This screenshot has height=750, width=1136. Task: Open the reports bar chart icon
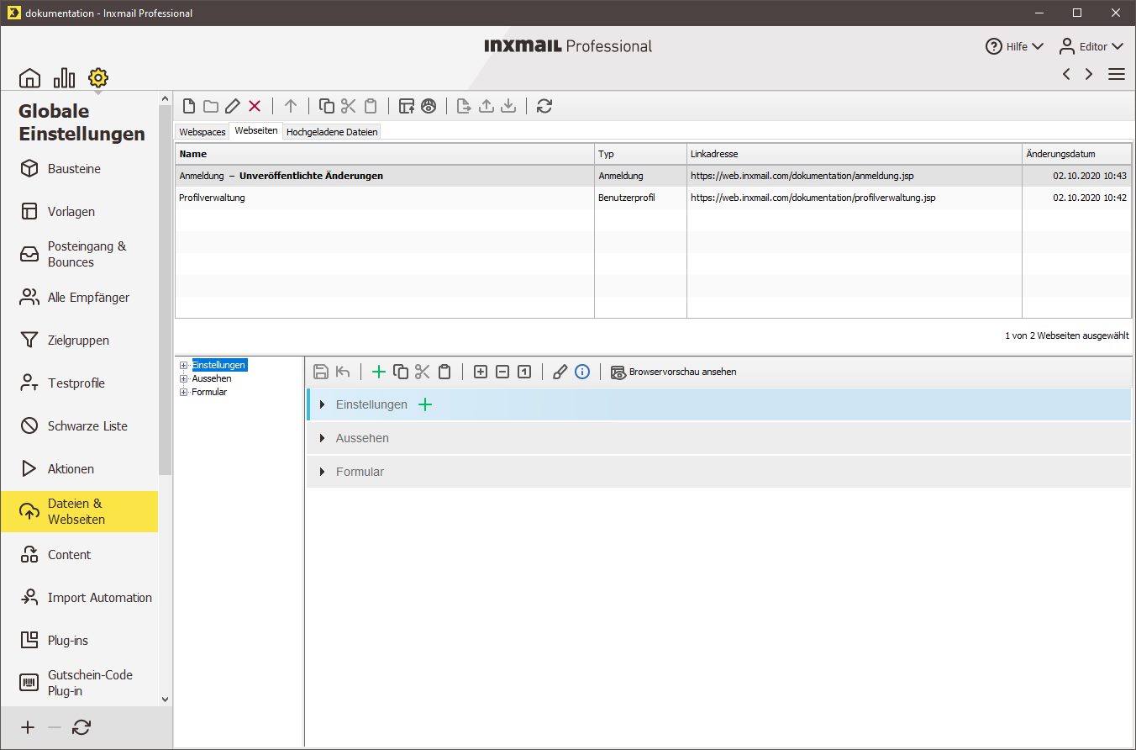coord(64,78)
